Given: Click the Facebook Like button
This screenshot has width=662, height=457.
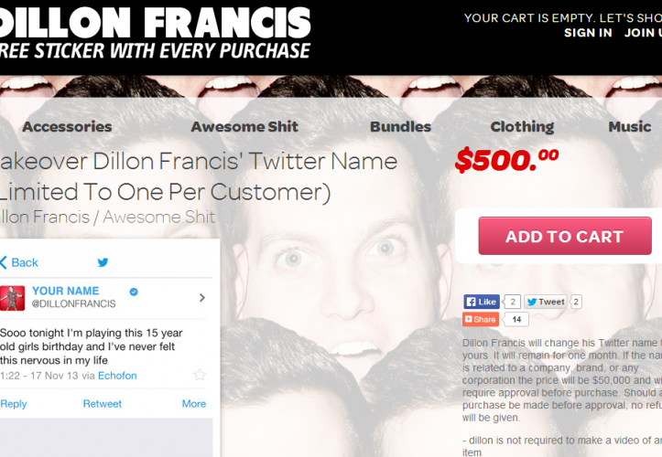Looking at the screenshot, I should (x=482, y=302).
